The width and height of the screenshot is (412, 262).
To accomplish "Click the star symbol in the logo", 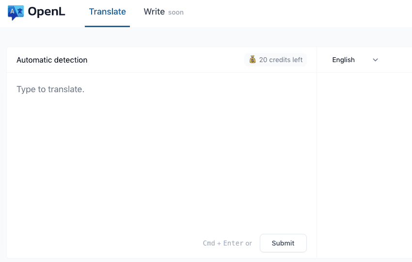I will 19,10.
